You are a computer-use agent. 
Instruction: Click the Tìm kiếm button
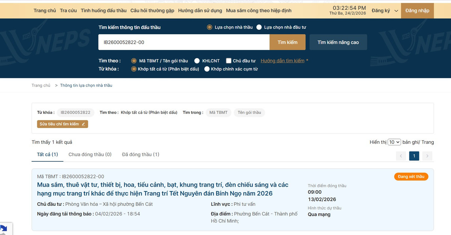point(288,42)
